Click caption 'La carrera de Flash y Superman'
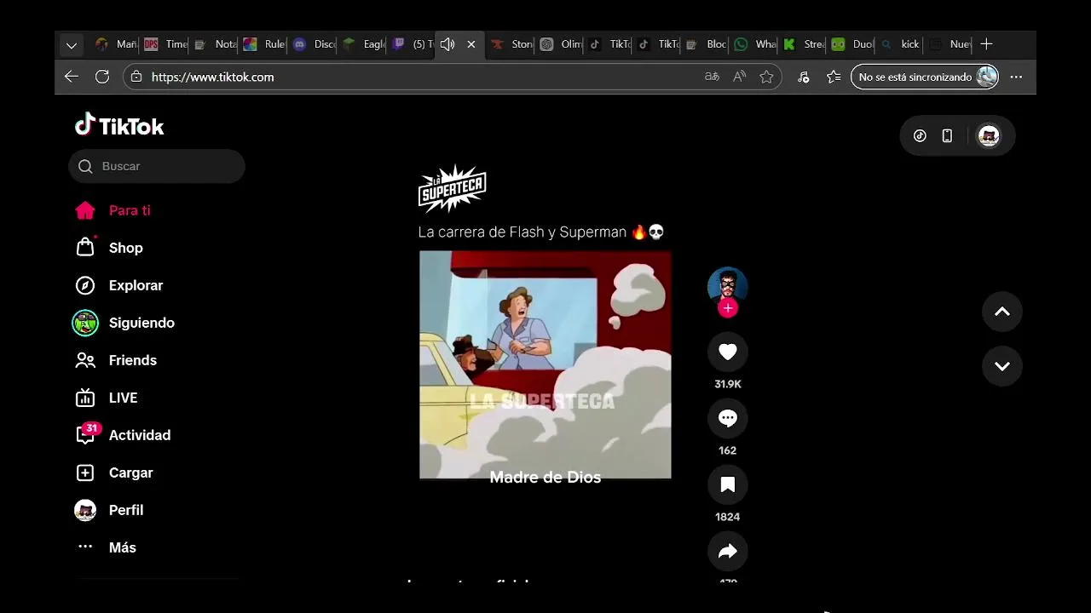The width and height of the screenshot is (1091, 613). [x=522, y=232]
